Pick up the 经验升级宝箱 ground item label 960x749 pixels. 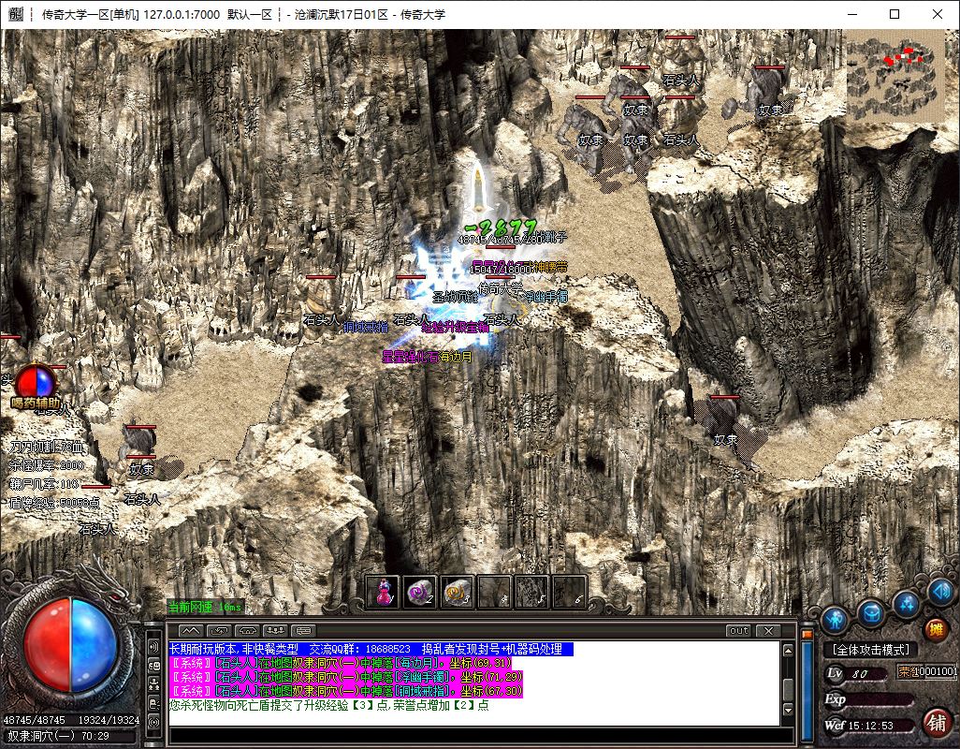pyautogui.click(x=455, y=328)
